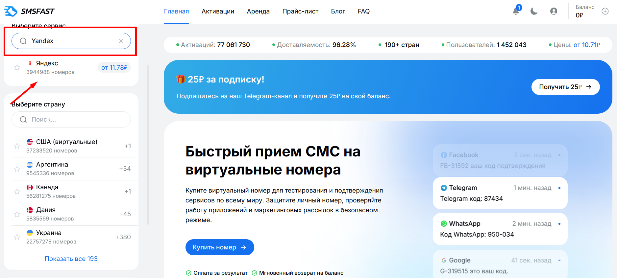Star the Дания country
This screenshot has height=278, width=617.
17,214
